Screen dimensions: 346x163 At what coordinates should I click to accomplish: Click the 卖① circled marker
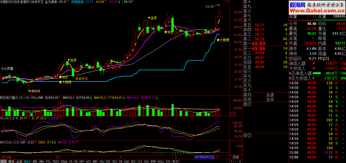(247, 104)
